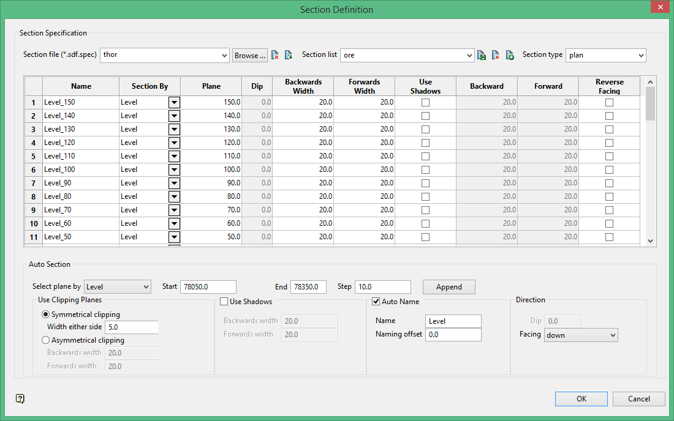Click the Append button
The height and width of the screenshot is (421, 674).
(449, 287)
